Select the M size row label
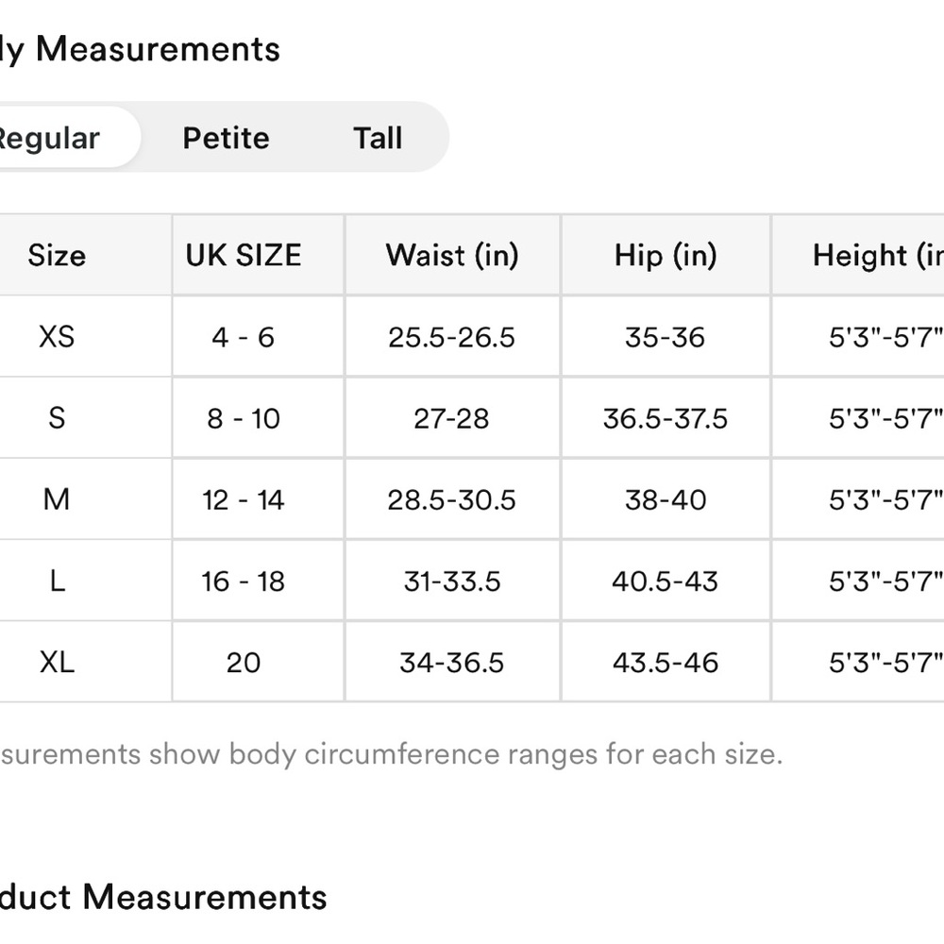 (57, 499)
